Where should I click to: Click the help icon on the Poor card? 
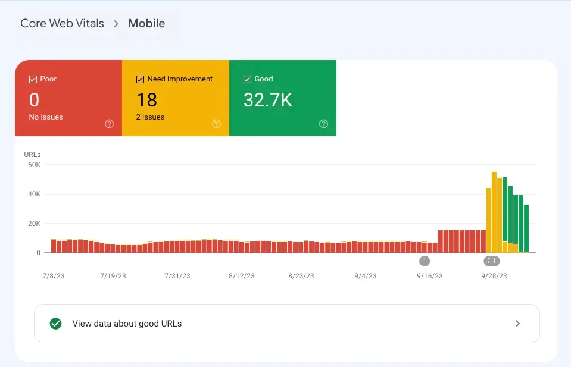pos(109,124)
